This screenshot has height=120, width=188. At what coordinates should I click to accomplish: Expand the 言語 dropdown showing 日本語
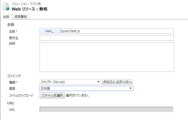86,88
